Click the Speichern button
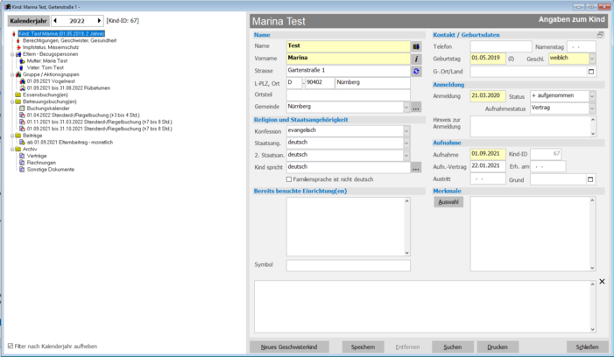The image size is (614, 357). pyautogui.click(x=363, y=346)
